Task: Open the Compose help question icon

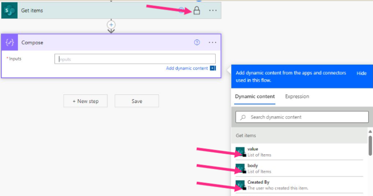Action: click(x=197, y=42)
